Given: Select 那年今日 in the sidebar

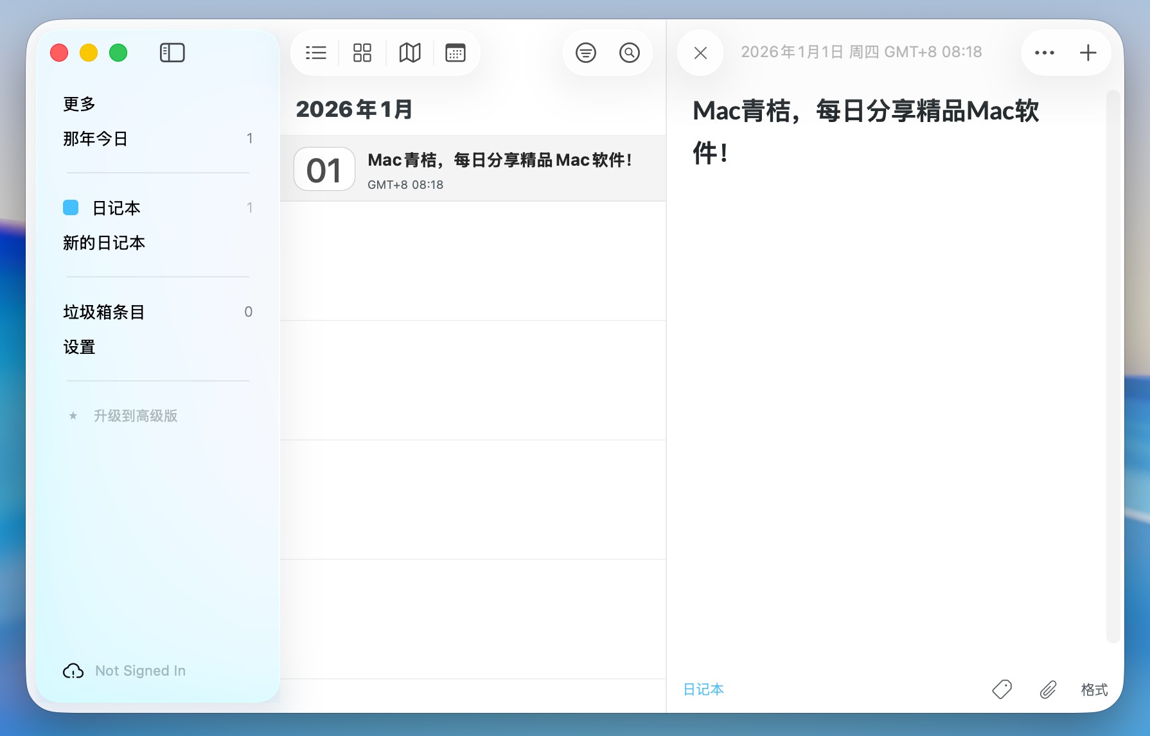Looking at the screenshot, I should tap(96, 139).
